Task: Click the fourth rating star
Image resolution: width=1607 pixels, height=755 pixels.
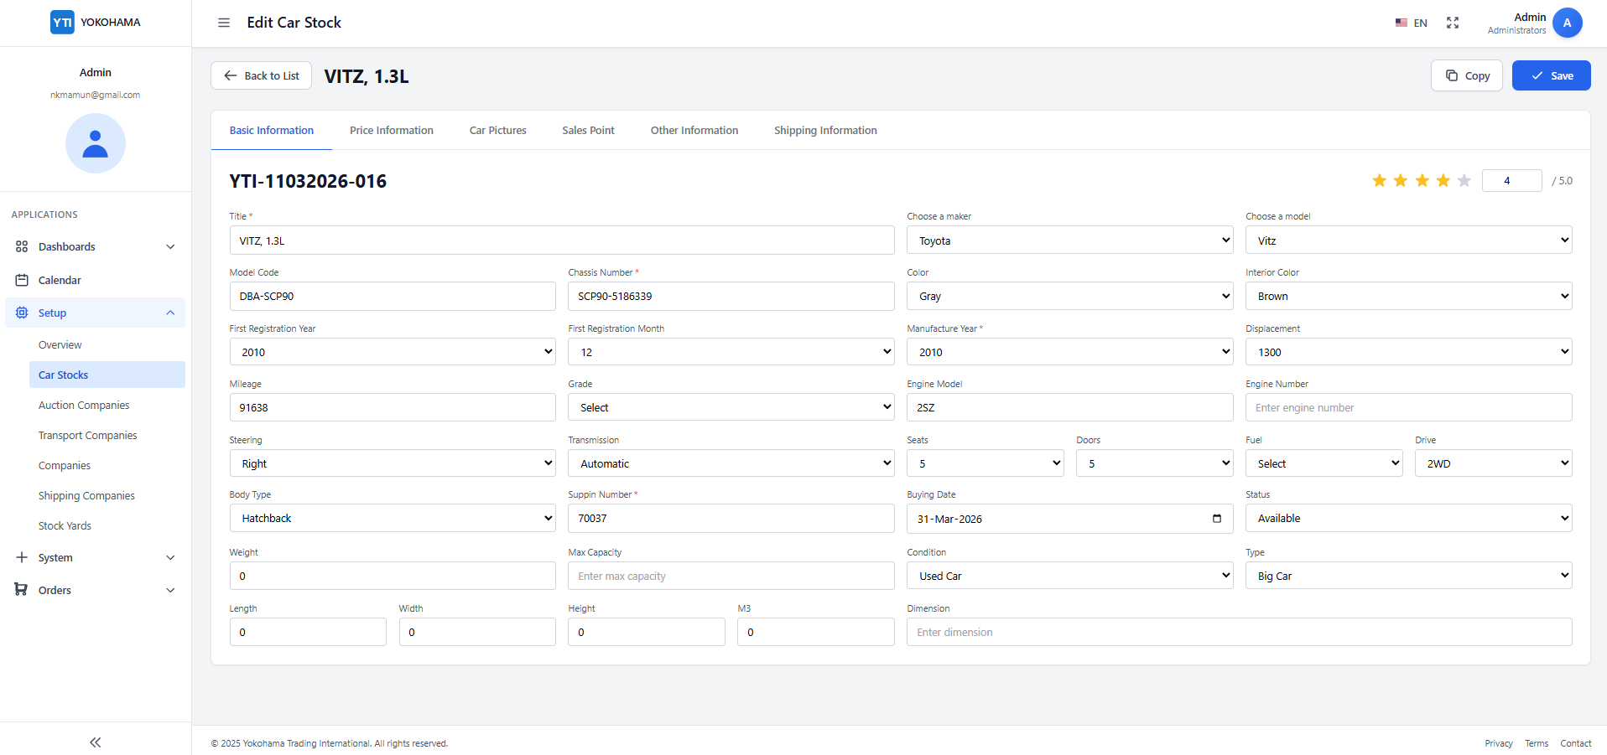Action: [1443, 180]
